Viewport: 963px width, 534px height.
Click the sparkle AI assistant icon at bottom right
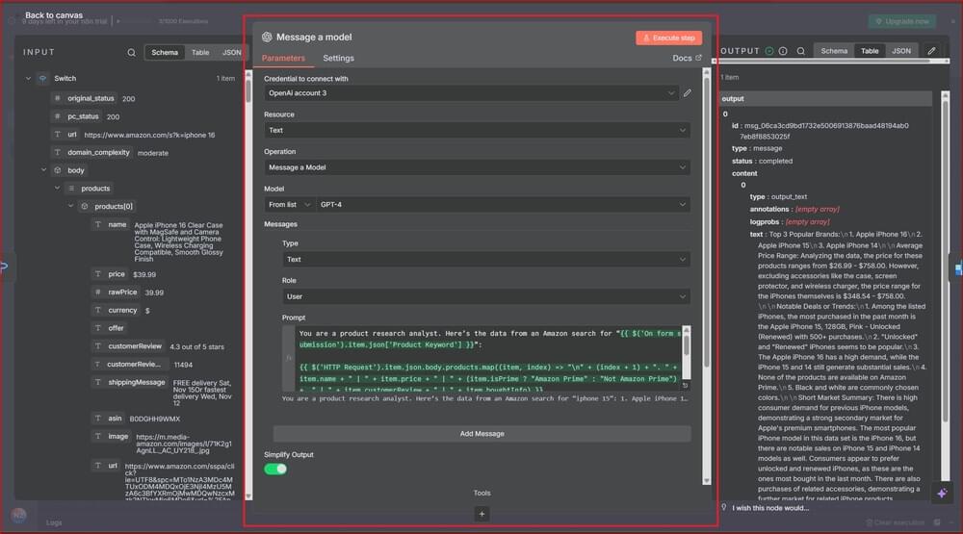(942, 493)
